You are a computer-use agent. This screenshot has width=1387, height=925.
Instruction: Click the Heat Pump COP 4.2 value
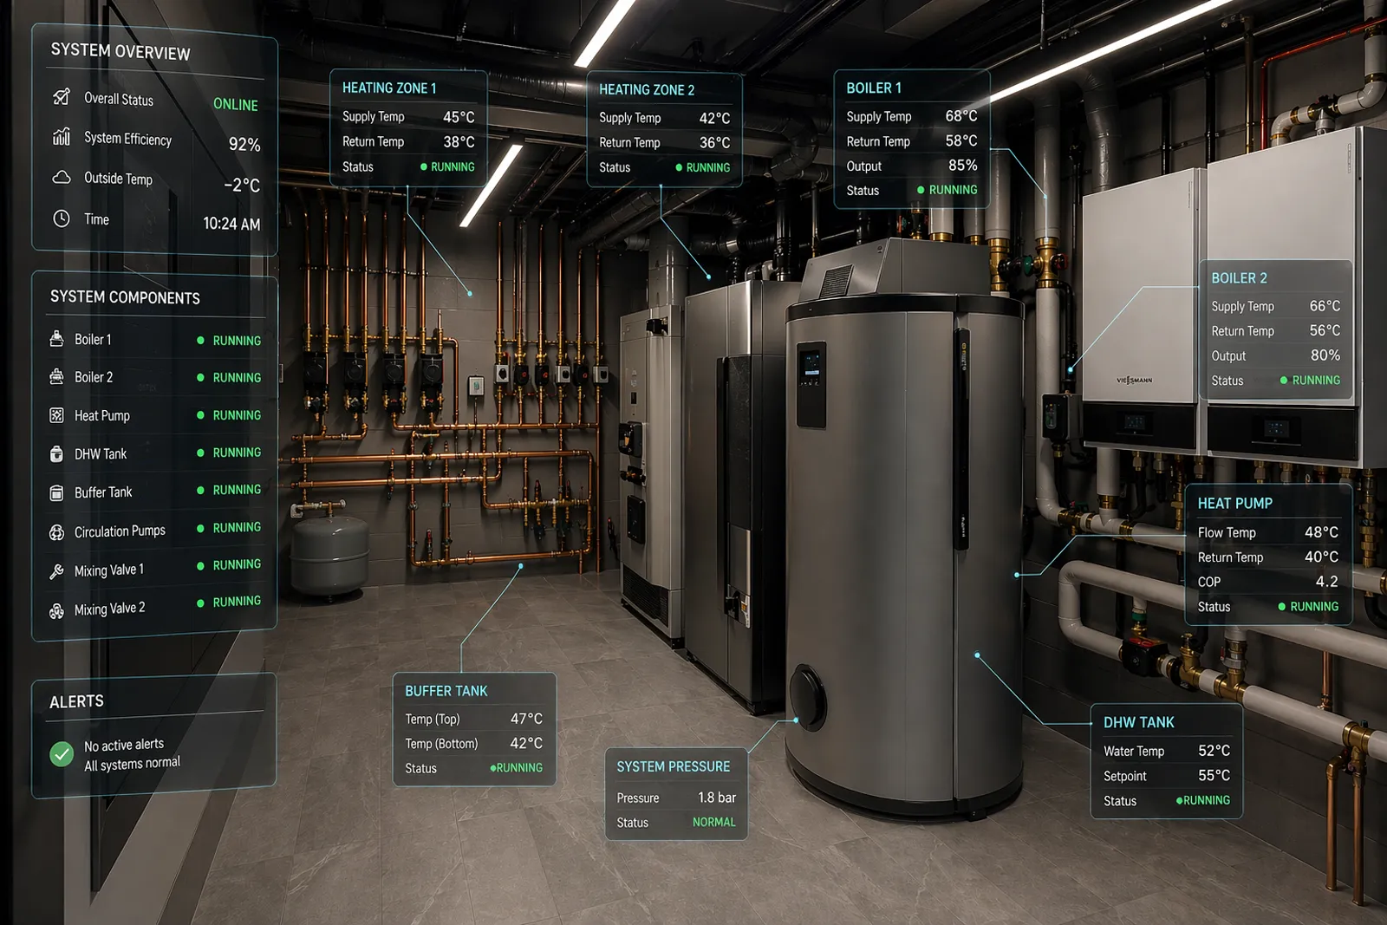pyautogui.click(x=1326, y=581)
